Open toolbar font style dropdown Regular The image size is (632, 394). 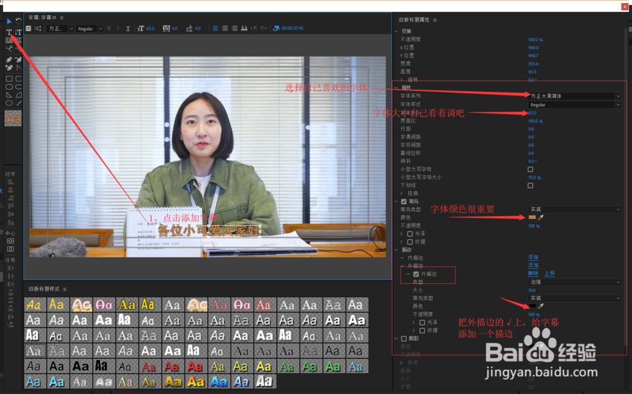click(90, 28)
